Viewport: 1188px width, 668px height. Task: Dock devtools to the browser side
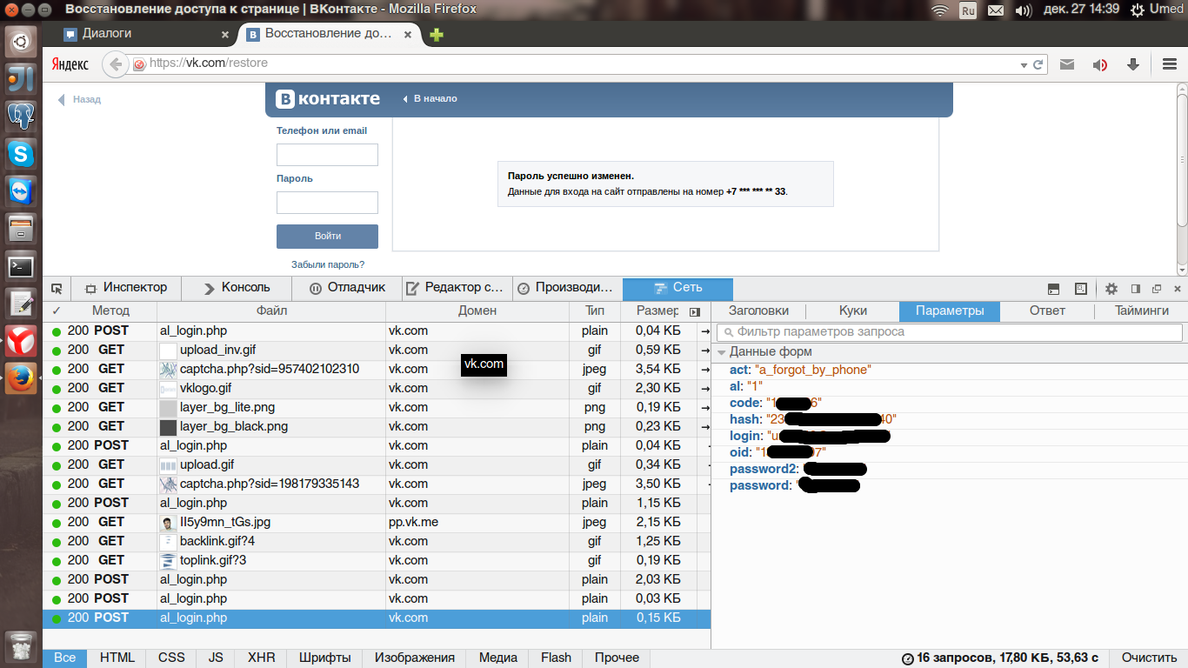tap(1135, 289)
